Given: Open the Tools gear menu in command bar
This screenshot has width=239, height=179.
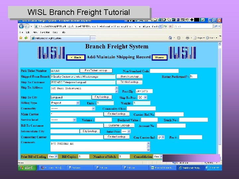Looking at the screenshot, I should [x=211, y=38].
